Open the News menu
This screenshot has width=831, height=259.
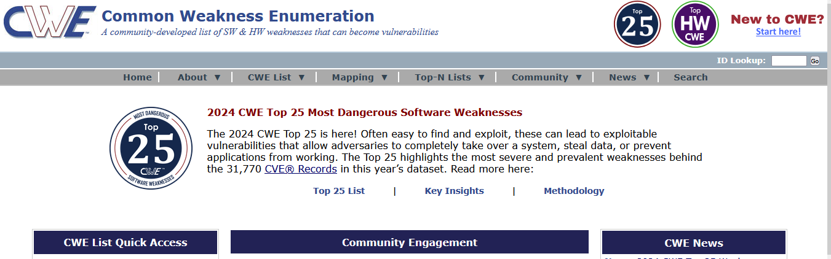[x=622, y=77]
